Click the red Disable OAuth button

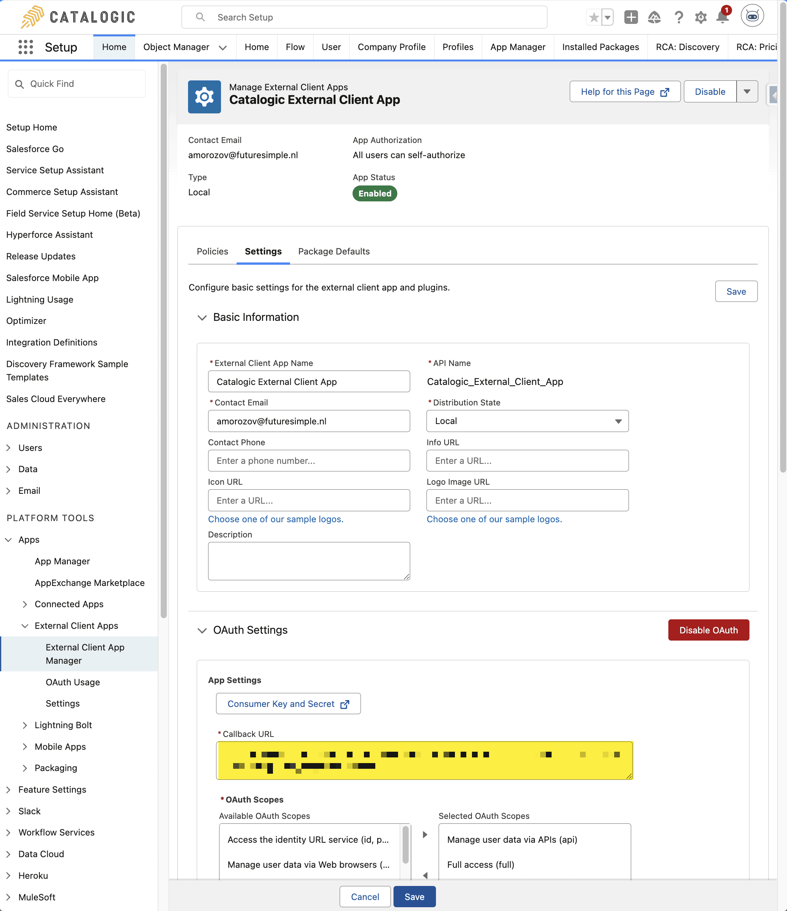708,630
